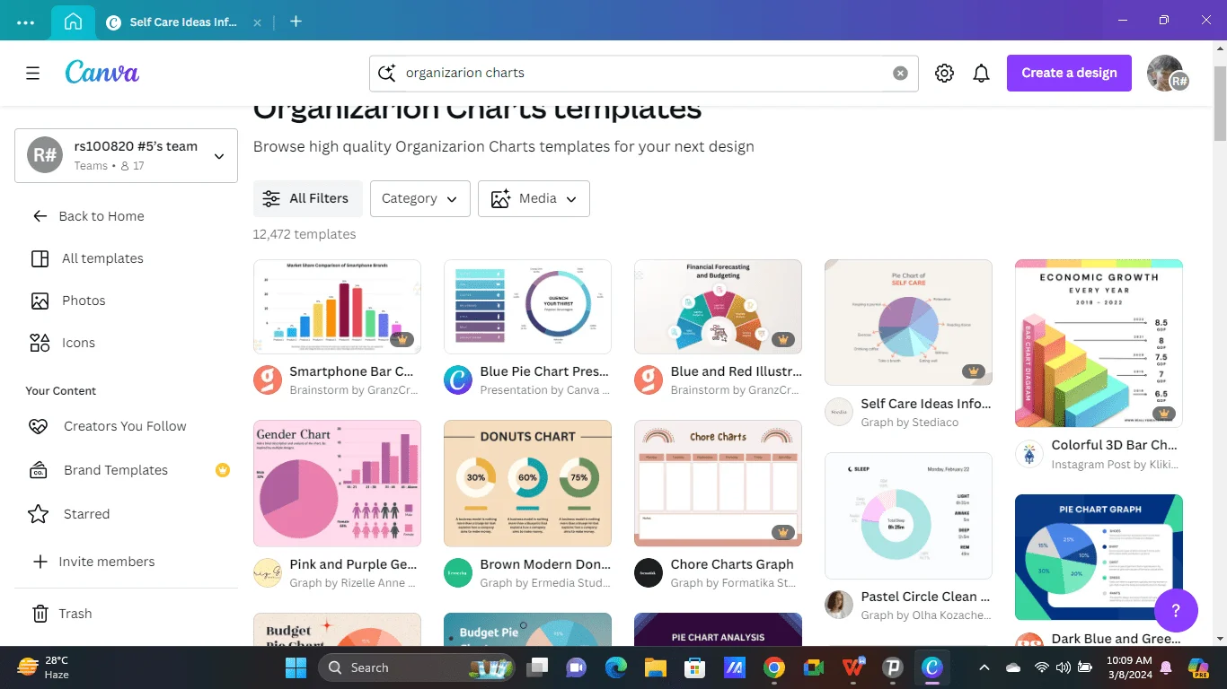Image resolution: width=1227 pixels, height=689 pixels.
Task: Open Brand Templates
Action: pos(116,470)
